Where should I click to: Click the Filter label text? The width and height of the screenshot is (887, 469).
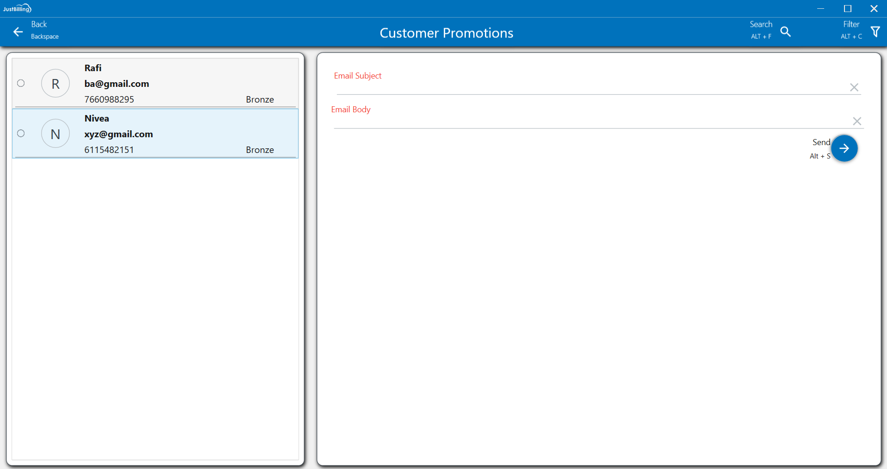pos(851,24)
